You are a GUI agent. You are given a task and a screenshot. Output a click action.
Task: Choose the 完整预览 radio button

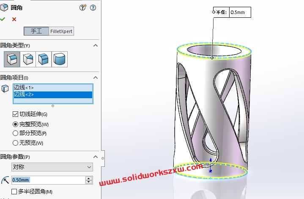pos(15,124)
